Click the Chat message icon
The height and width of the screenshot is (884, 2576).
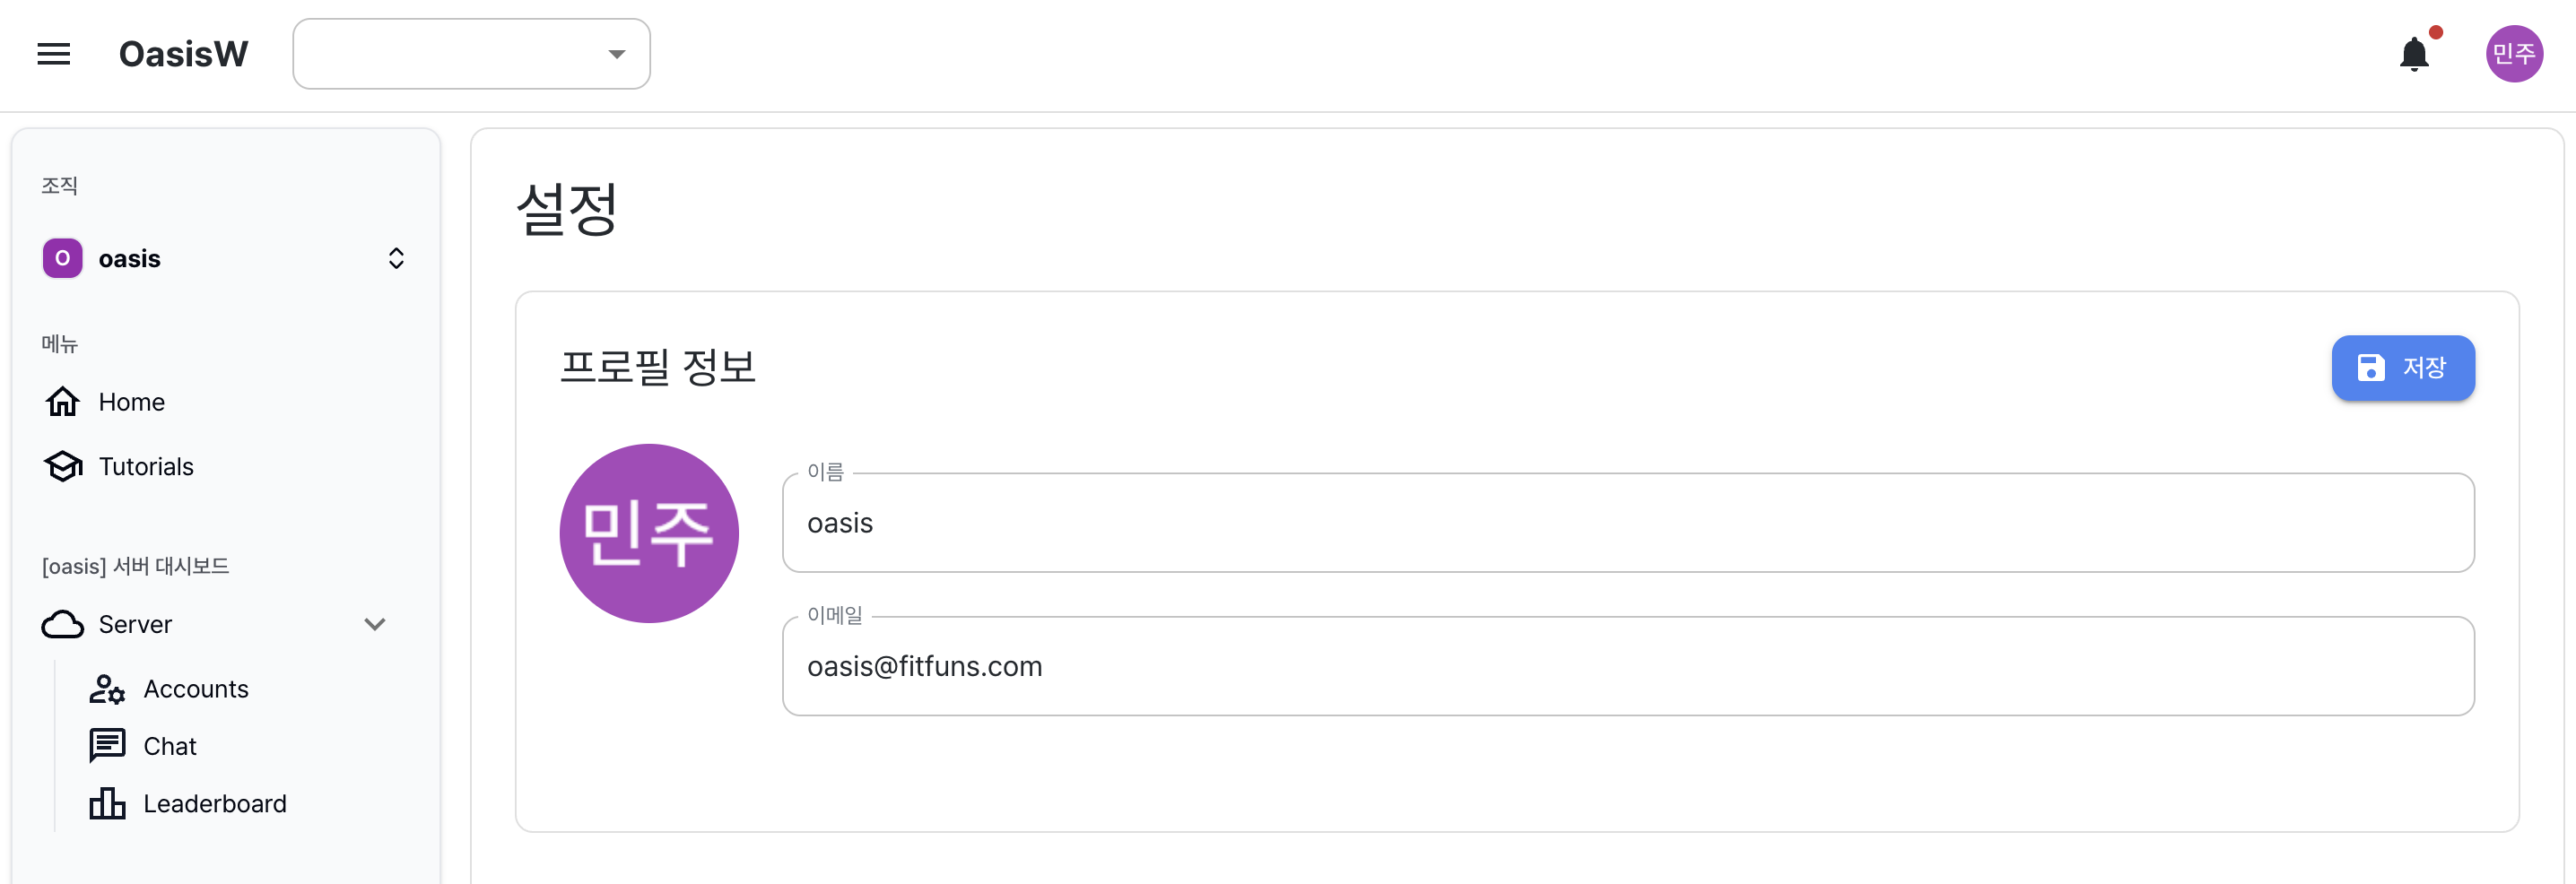click(x=107, y=746)
